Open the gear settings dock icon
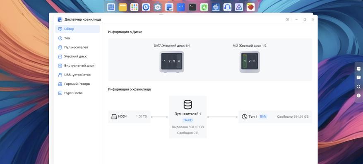The height and width of the screenshot is (164, 363). coord(158,7)
